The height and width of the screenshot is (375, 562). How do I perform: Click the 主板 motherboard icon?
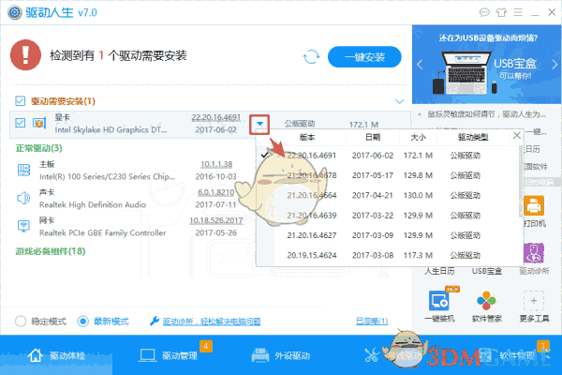click(23, 170)
